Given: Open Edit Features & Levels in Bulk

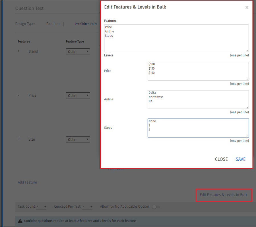Looking at the screenshot, I should 224,195.
